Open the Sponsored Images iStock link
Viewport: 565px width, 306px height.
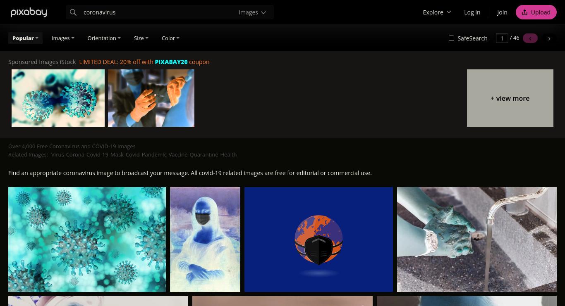42,62
